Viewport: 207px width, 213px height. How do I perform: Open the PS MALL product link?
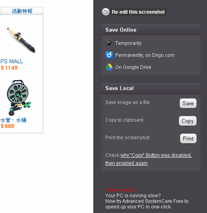coord(12,62)
